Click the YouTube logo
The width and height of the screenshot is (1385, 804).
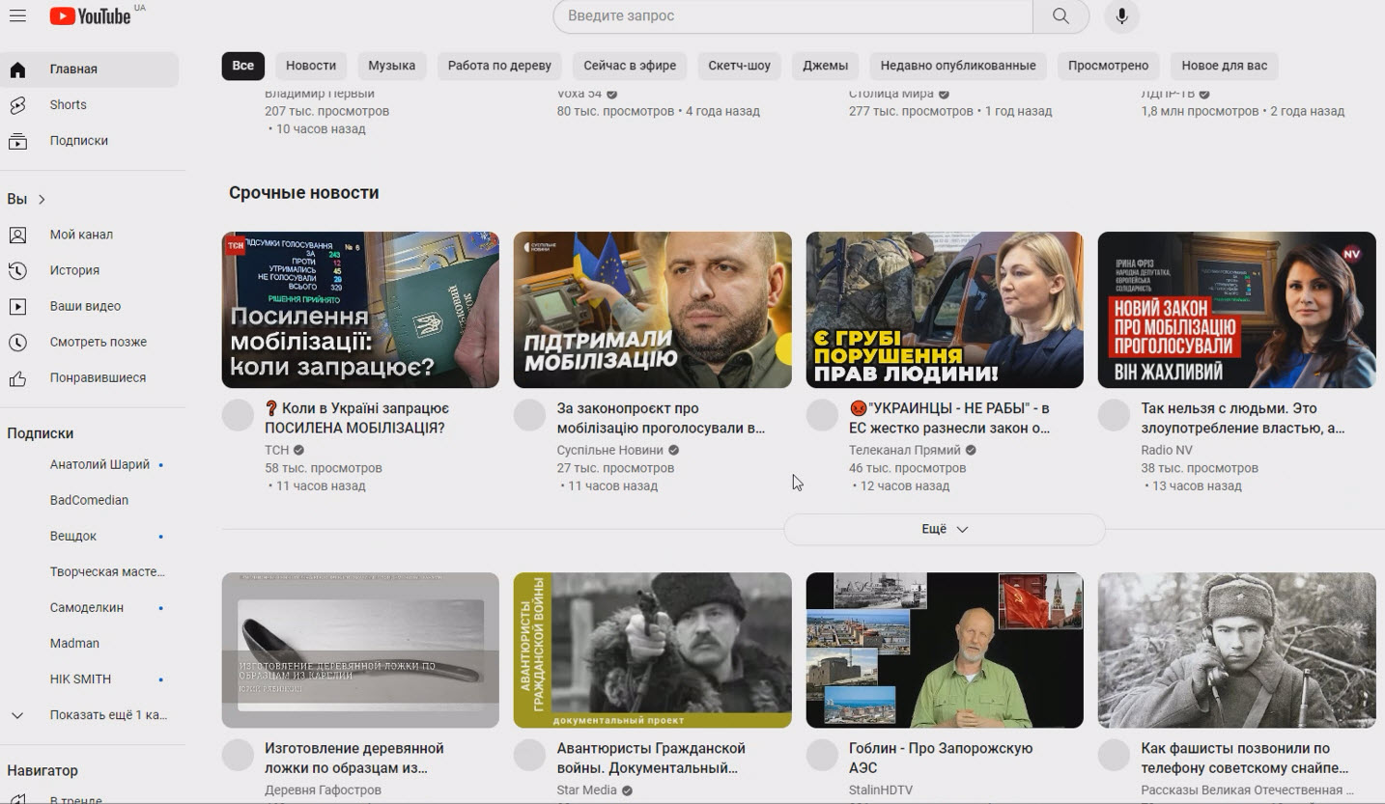pyautogui.click(x=91, y=15)
